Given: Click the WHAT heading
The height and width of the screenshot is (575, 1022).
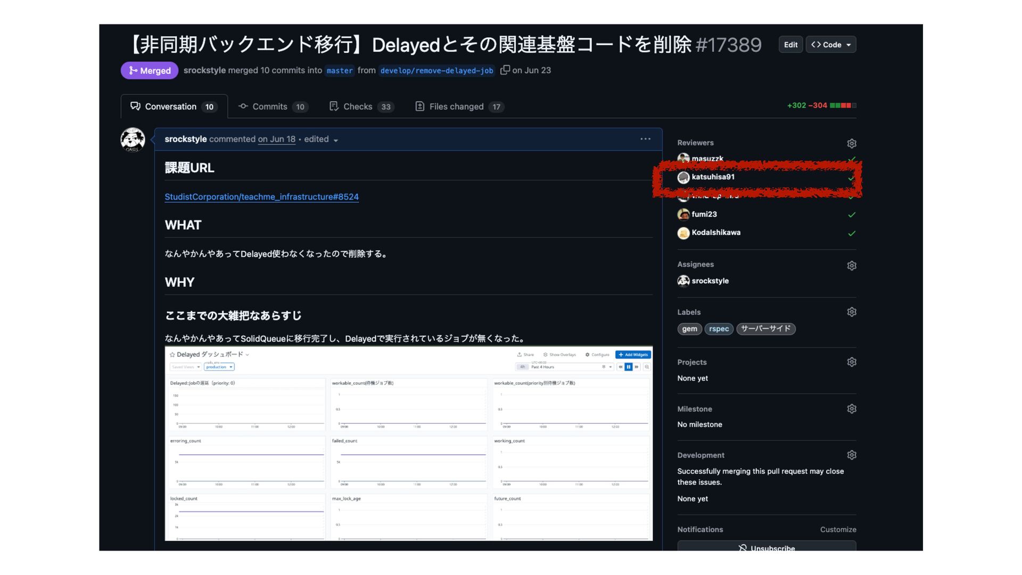Looking at the screenshot, I should [x=183, y=225].
